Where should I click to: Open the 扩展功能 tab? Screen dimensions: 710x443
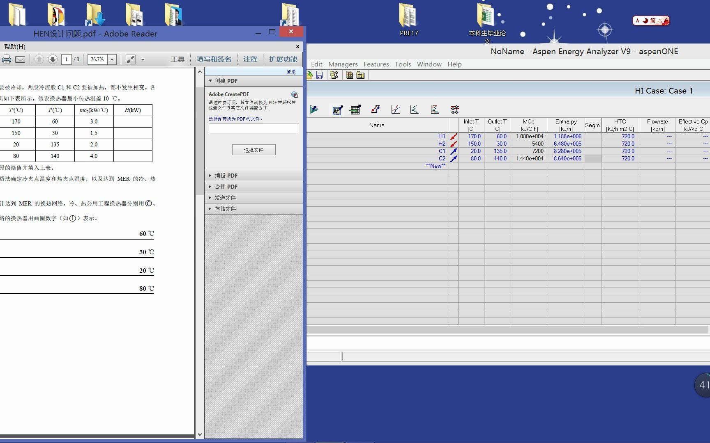(283, 59)
